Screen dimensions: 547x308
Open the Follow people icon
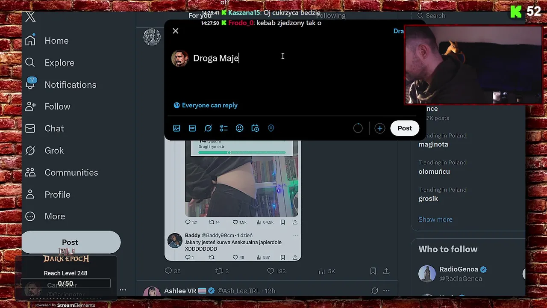coord(30,106)
